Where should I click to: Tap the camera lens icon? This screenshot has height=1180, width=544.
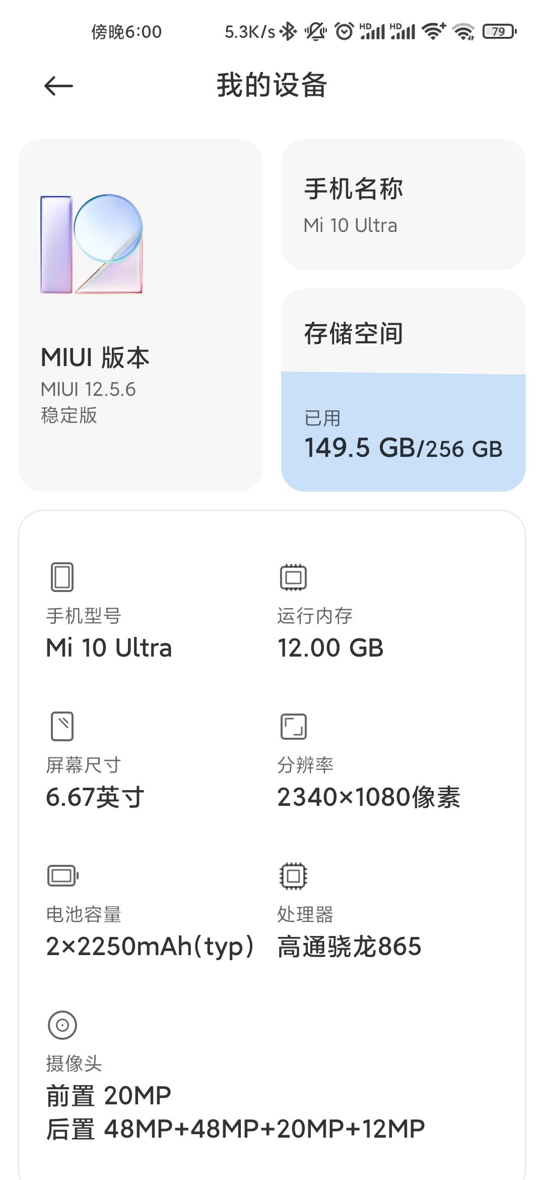pos(62,1025)
